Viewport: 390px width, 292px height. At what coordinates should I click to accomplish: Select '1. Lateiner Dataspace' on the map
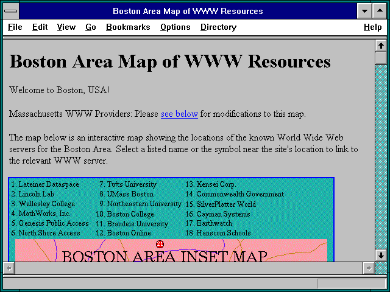[45, 184]
